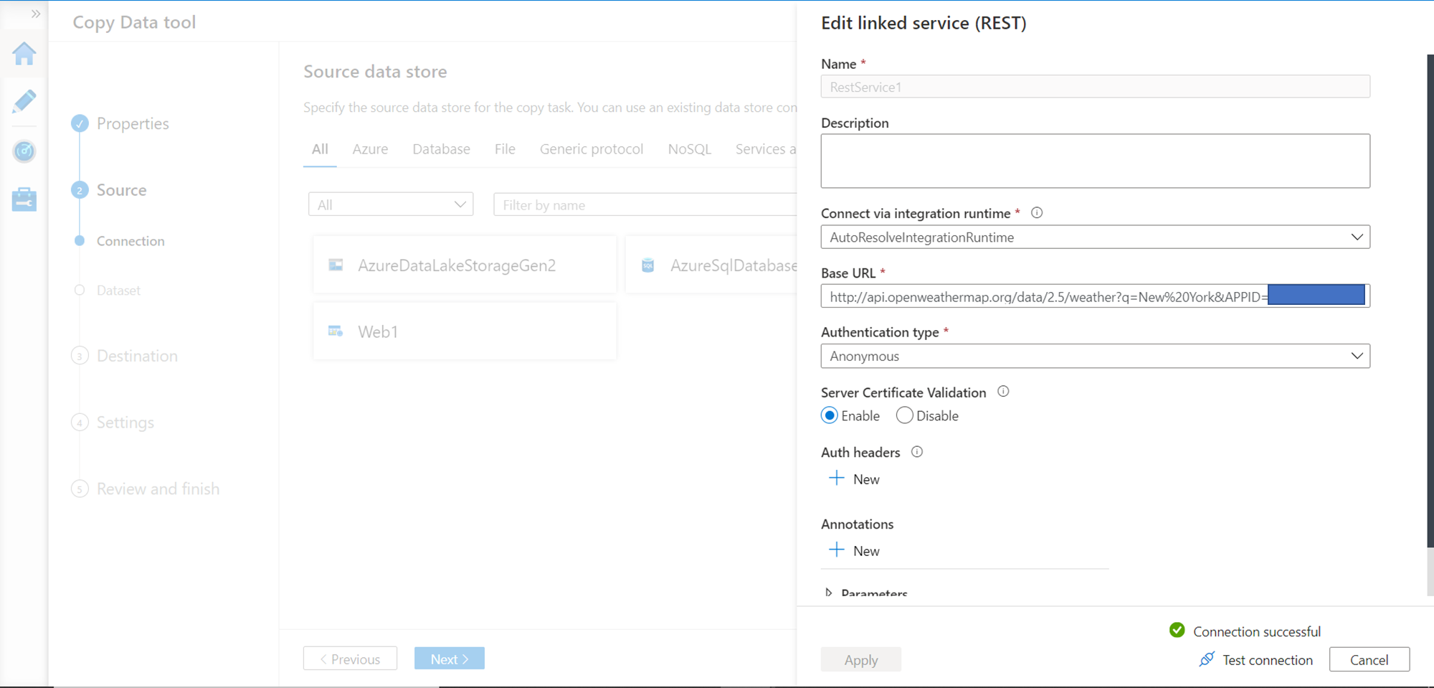Switch to the Azure tab
Screen dimensions: 1434x688
(x=370, y=149)
